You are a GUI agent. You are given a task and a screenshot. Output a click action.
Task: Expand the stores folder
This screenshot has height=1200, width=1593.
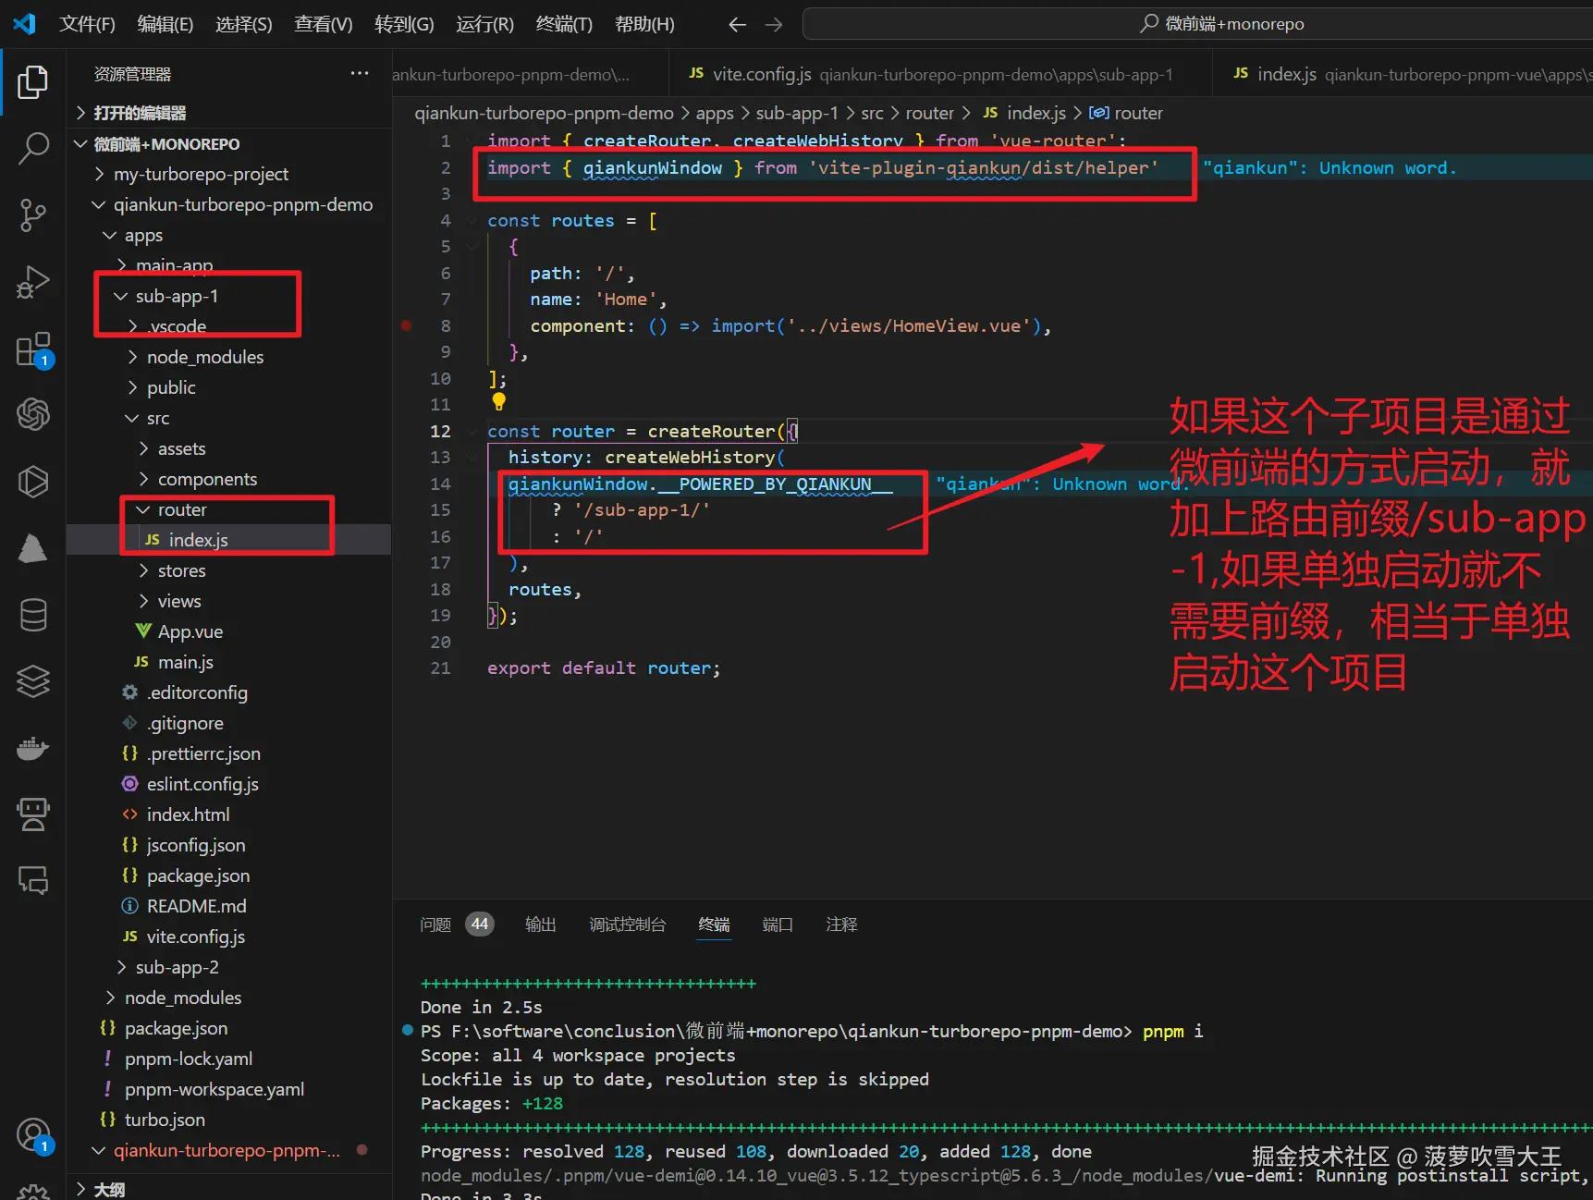pos(228,570)
